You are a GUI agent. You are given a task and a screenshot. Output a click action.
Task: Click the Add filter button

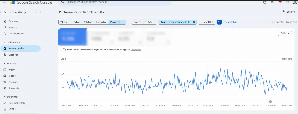tap(207, 22)
